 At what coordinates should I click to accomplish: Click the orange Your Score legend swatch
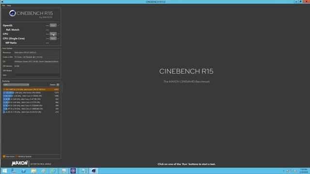(x=4, y=157)
